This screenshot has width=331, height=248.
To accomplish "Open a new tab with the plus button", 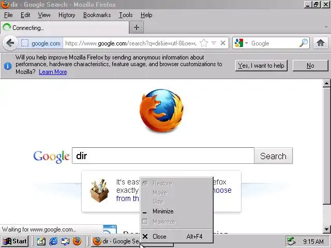I will click(x=137, y=27).
